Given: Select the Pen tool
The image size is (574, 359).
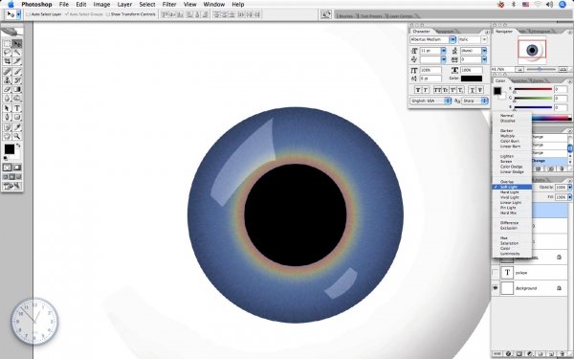Looking at the screenshot, I should coord(7,117).
